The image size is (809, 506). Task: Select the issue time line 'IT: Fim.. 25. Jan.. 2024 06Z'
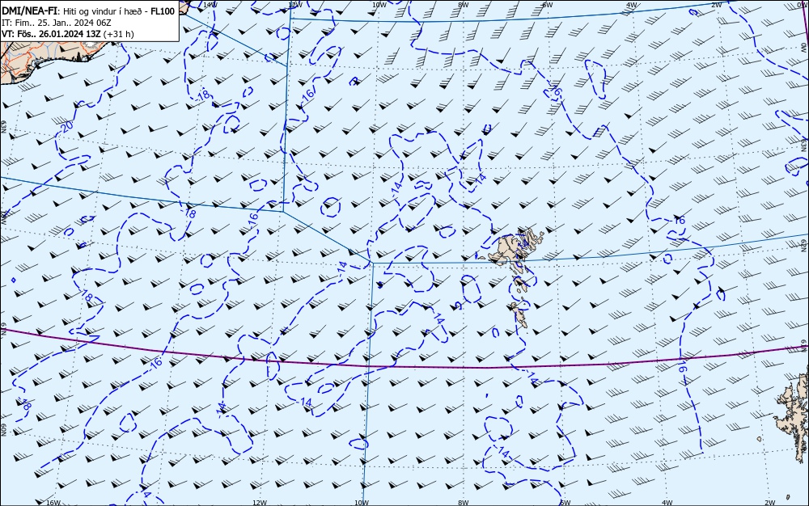[57, 23]
